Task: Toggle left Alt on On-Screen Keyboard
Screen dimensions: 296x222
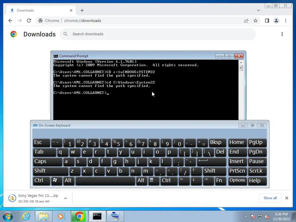Action: click(69, 181)
